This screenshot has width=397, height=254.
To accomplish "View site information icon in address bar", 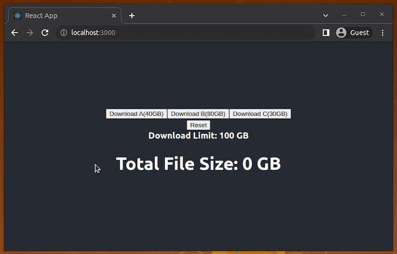I will (64, 33).
